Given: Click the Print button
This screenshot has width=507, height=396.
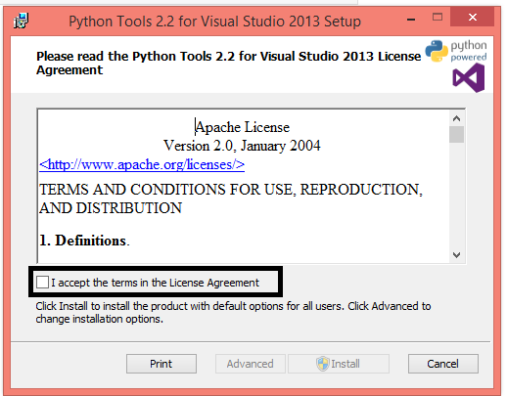Looking at the screenshot, I should (x=161, y=364).
